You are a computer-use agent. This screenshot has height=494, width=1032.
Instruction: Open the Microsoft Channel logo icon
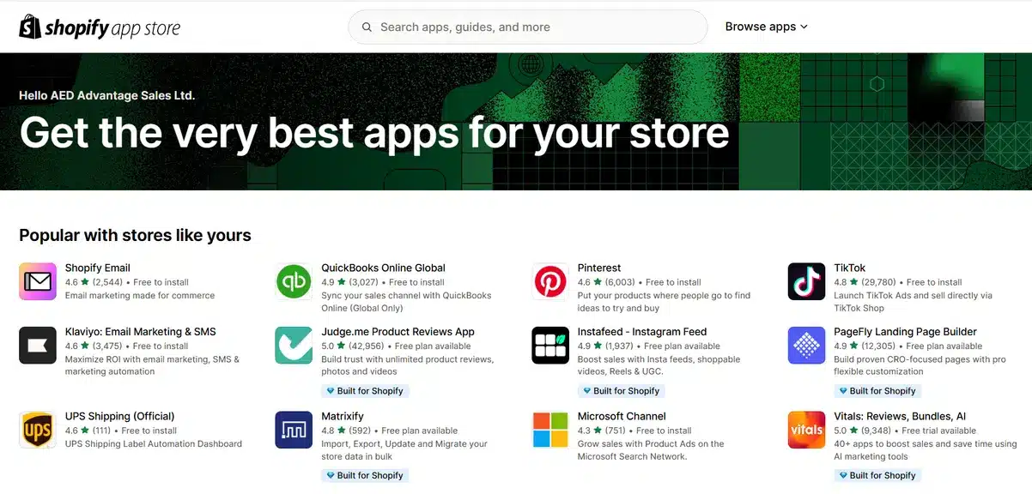click(x=550, y=430)
